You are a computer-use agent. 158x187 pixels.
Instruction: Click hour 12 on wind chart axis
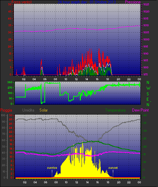[76, 79]
